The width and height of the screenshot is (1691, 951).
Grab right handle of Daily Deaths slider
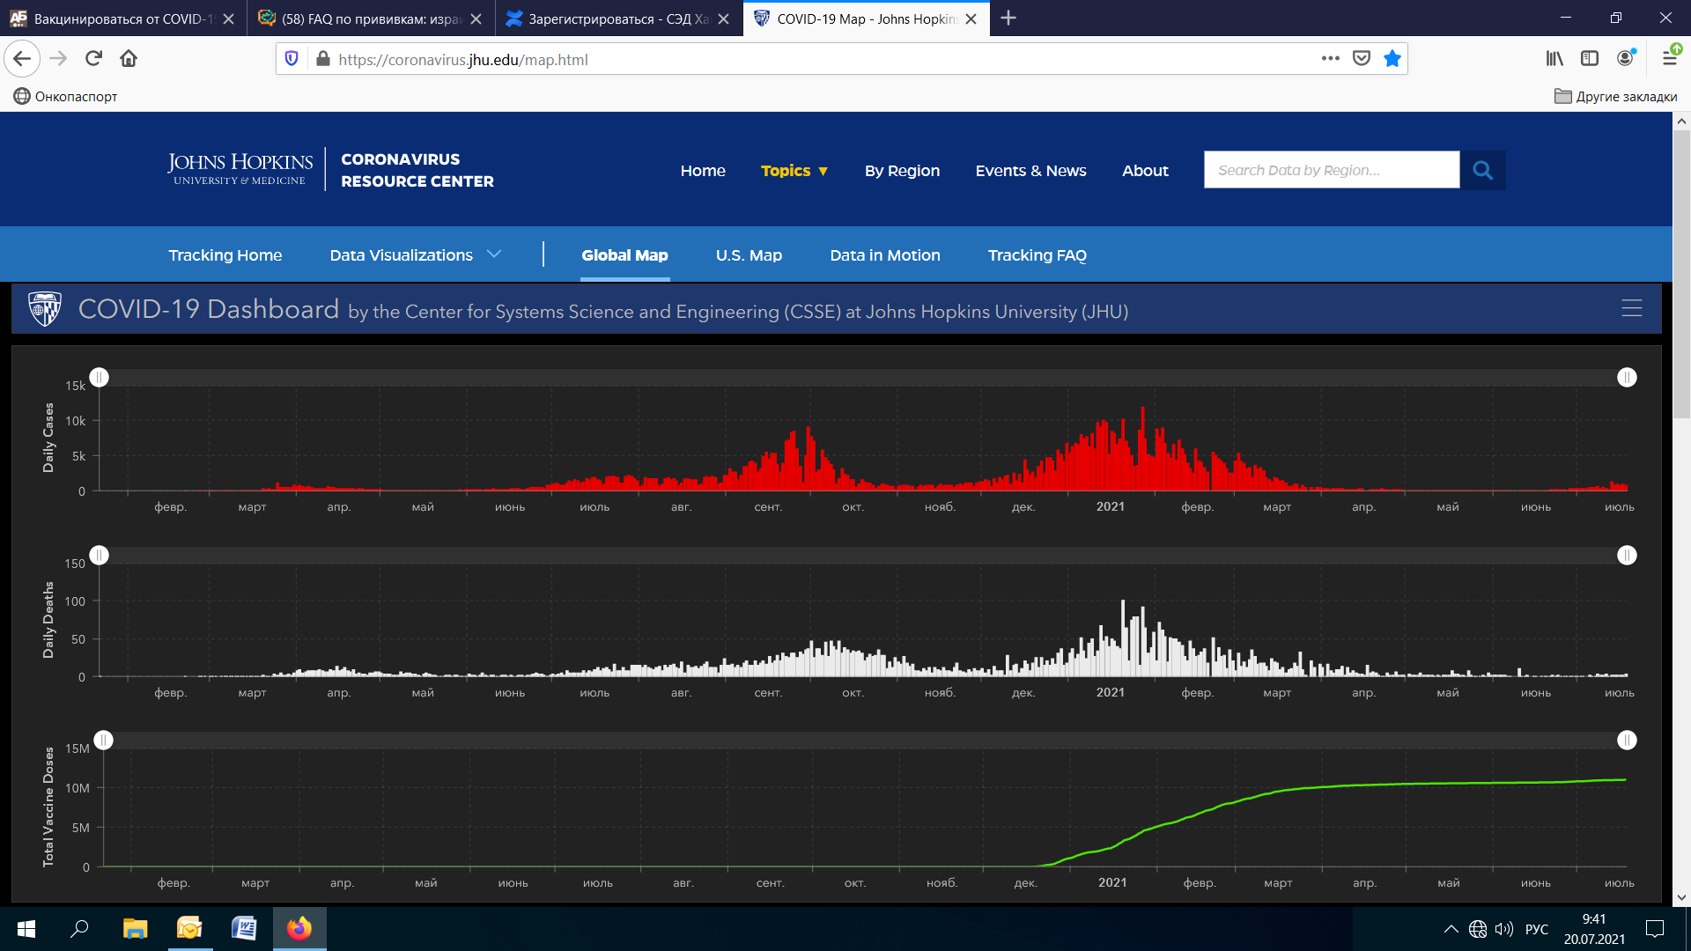[x=1627, y=556]
